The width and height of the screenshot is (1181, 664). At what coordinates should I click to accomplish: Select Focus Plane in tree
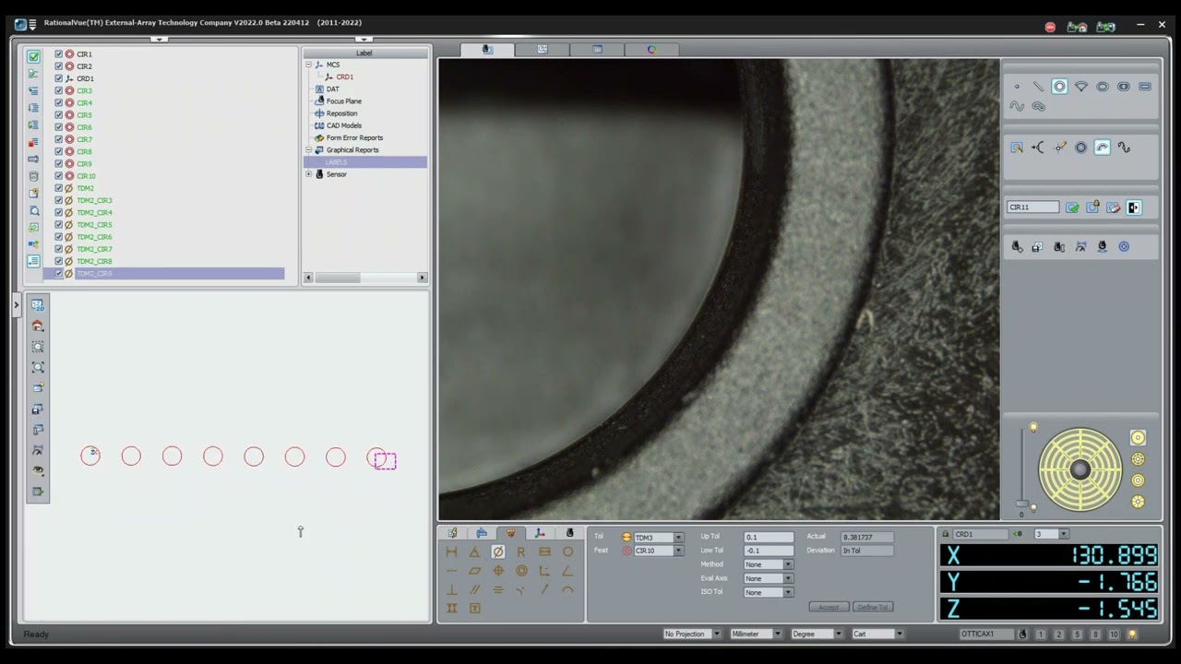[x=343, y=101]
